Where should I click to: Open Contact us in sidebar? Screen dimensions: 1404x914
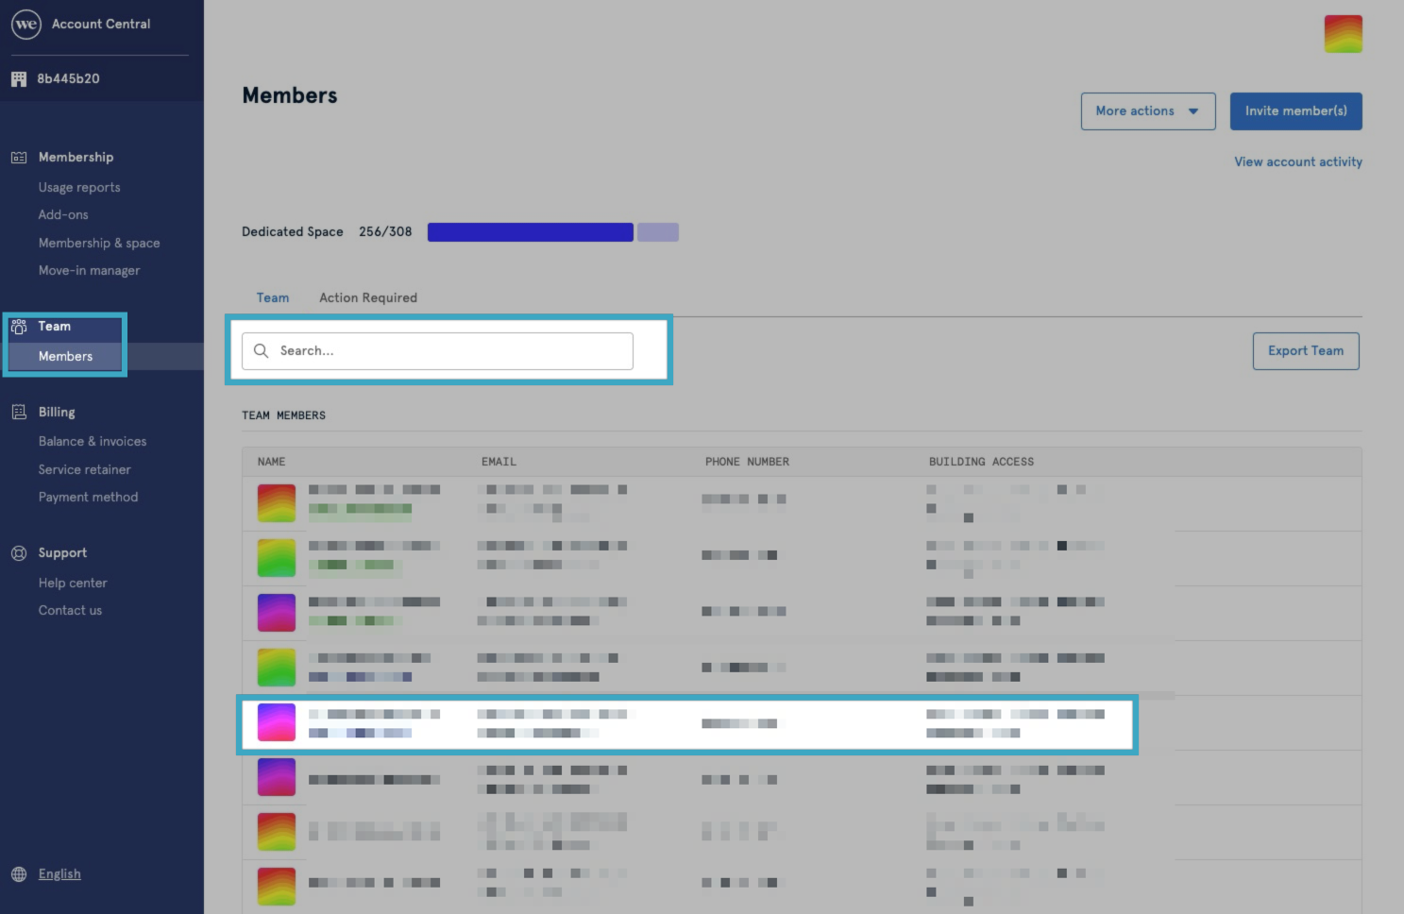[x=70, y=611]
